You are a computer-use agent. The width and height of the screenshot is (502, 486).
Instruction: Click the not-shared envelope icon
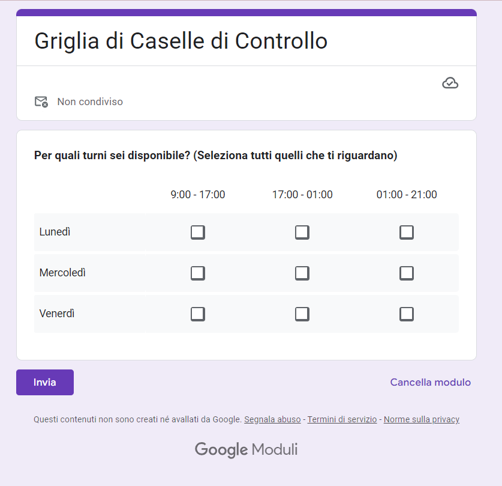click(41, 102)
